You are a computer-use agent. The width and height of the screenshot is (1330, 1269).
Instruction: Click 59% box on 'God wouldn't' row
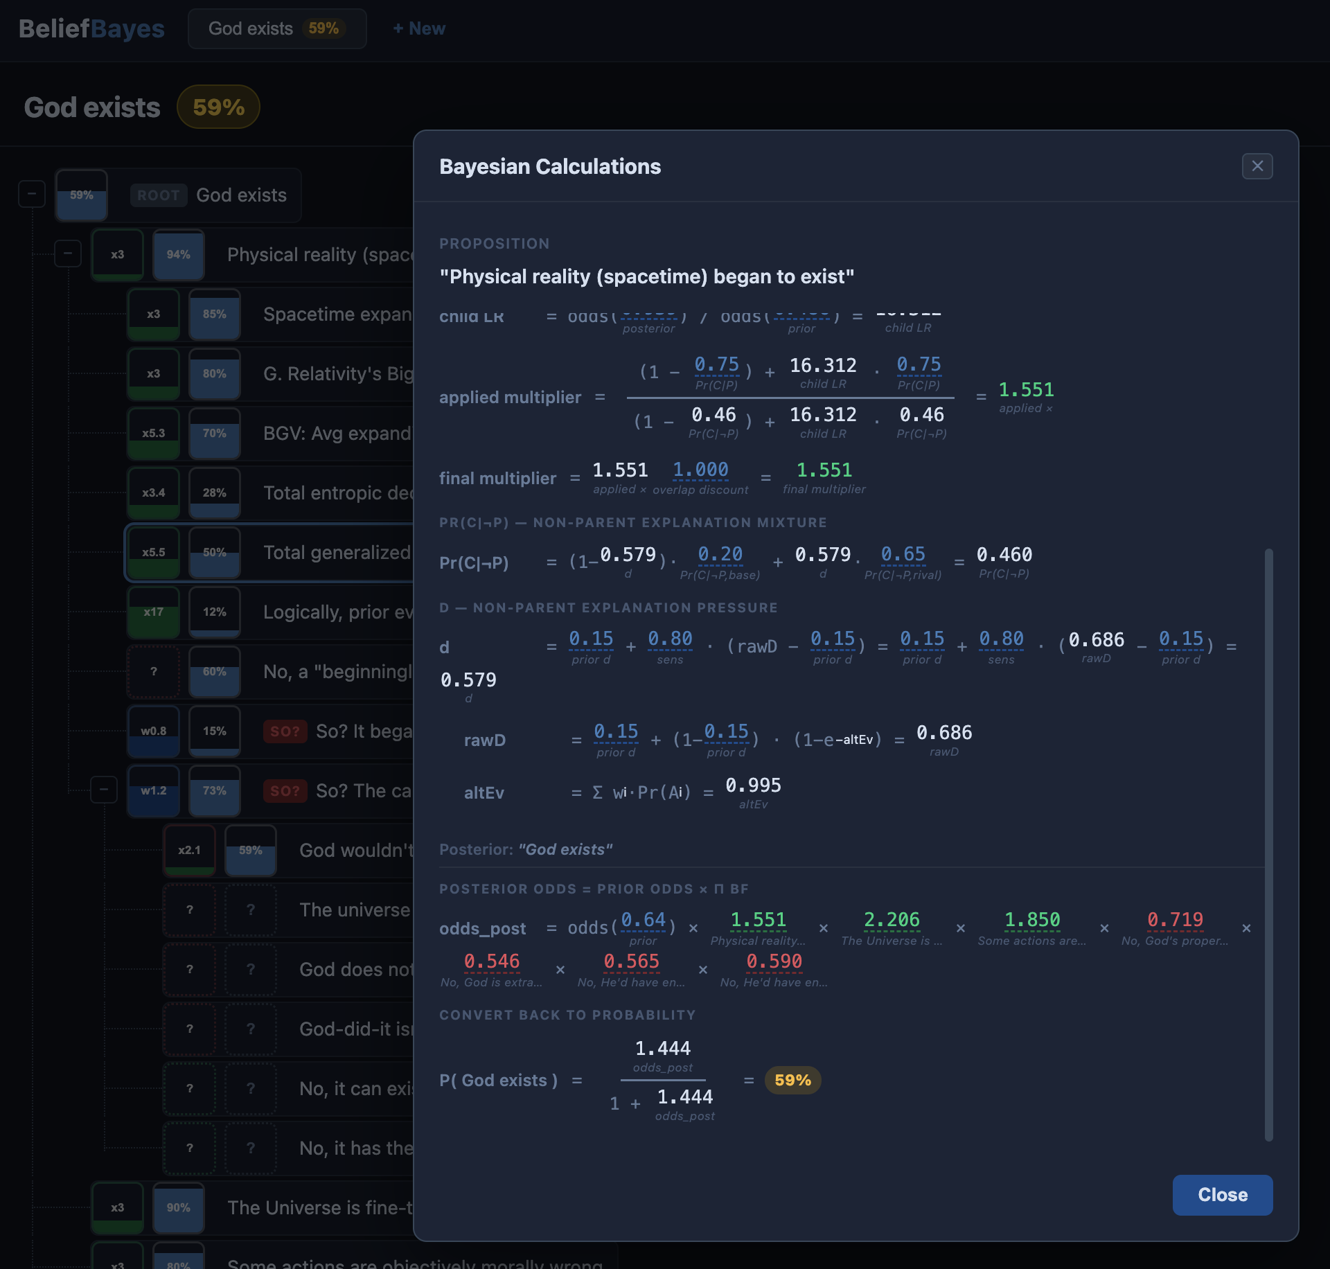tap(251, 851)
